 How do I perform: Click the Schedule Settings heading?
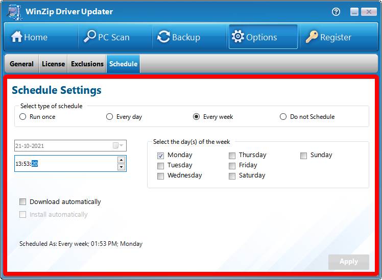(x=57, y=90)
